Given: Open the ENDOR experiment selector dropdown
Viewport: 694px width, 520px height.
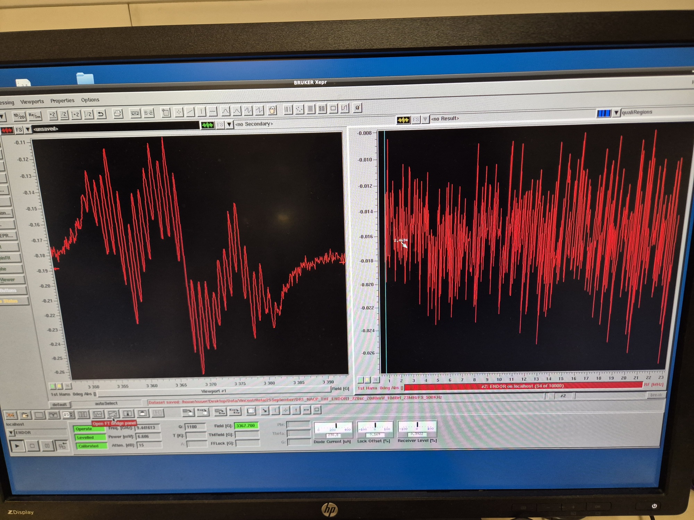Looking at the screenshot, I should click(11, 433).
